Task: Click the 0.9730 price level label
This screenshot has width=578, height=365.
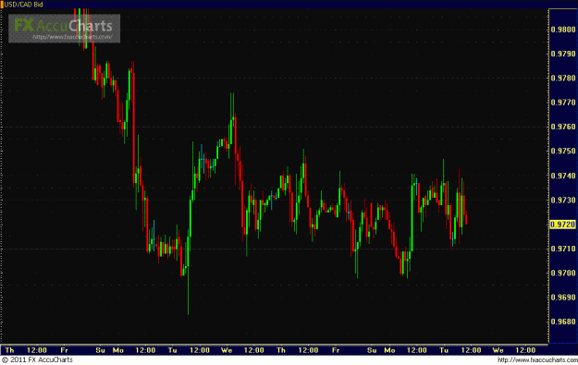Action: [563, 200]
